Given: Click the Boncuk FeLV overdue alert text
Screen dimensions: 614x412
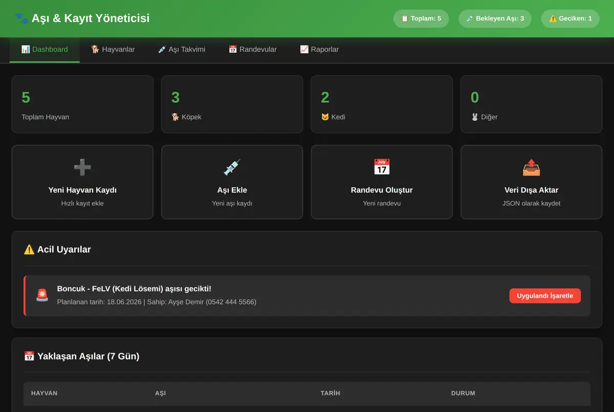Looking at the screenshot, I should [x=134, y=289].
